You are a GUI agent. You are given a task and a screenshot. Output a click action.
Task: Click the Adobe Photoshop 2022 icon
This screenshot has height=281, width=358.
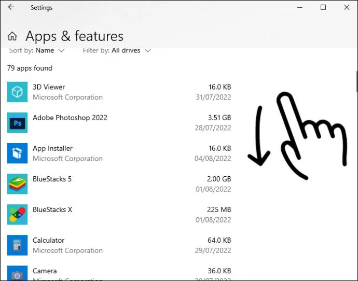click(x=17, y=122)
